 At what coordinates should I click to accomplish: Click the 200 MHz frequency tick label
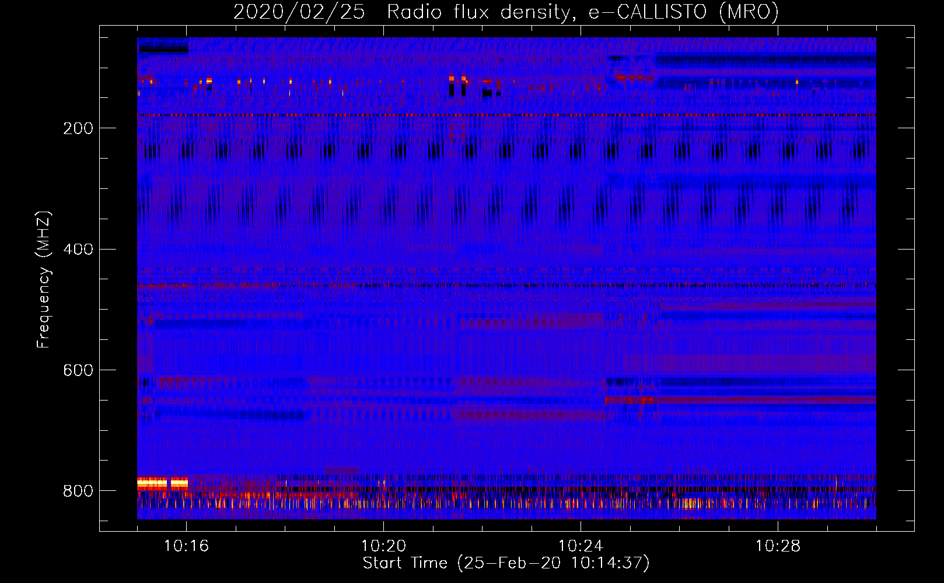coord(78,128)
